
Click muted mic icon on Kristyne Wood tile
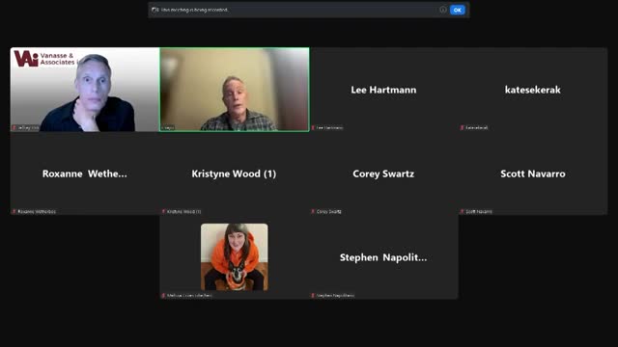pos(163,212)
